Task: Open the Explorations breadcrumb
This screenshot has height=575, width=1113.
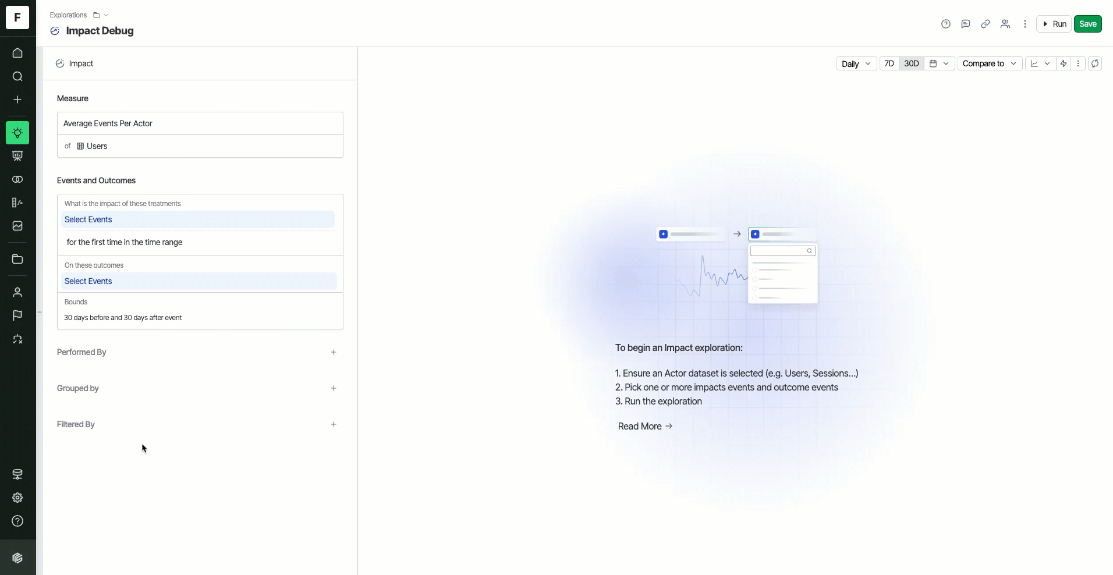Action: (68, 15)
